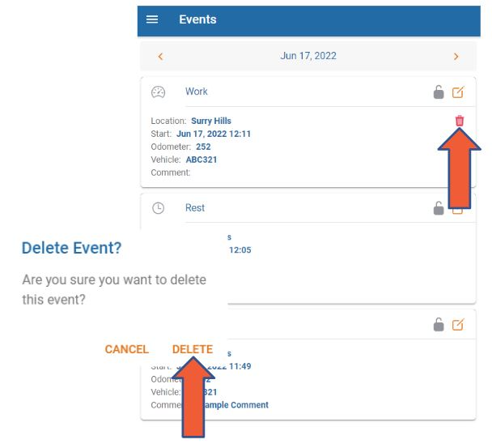Click the red trash icon to delete event

[460, 121]
